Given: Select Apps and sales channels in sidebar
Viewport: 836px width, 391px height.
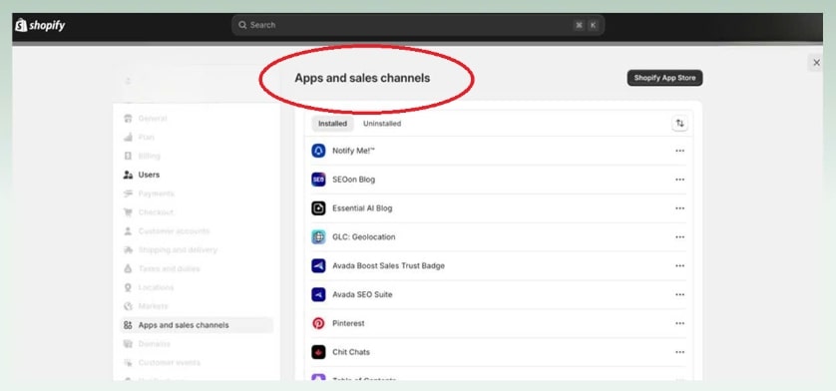Looking at the screenshot, I should (197, 325).
